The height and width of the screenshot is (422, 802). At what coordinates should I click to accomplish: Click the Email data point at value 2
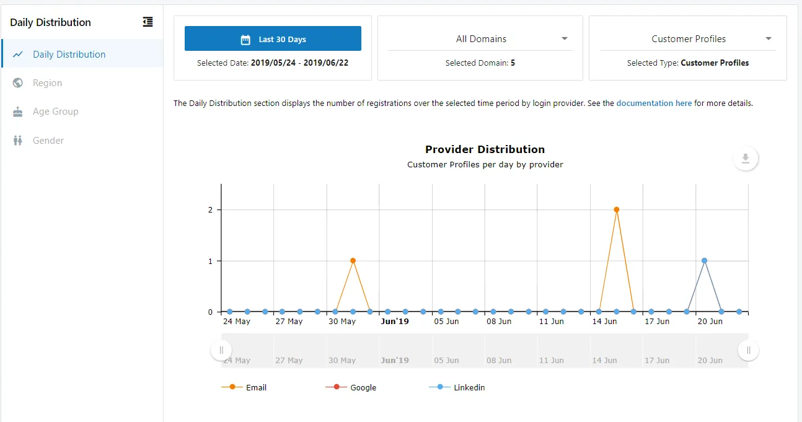coord(616,209)
